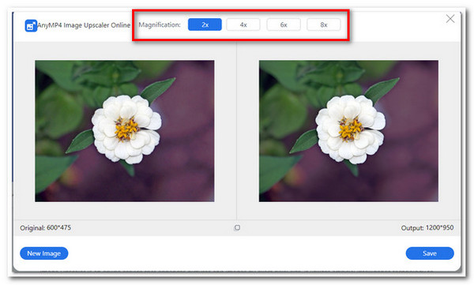The height and width of the screenshot is (285, 474).
Task: Click the yellow flower center in original preview
Action: (126, 129)
